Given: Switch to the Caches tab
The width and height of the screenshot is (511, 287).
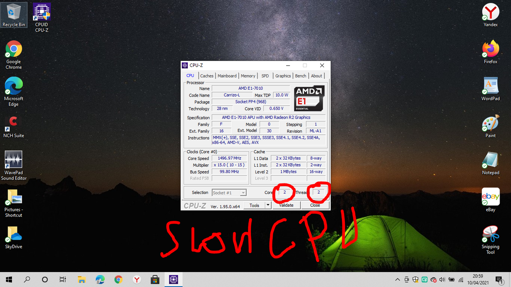Looking at the screenshot, I should coord(207,76).
